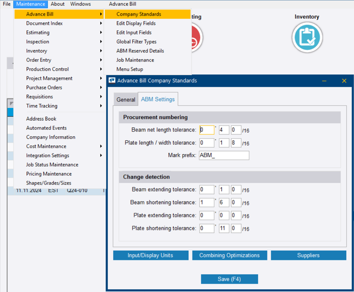This screenshot has height=292, width=354.
Task: Open the Maintenance menu
Action: [x=30, y=4]
